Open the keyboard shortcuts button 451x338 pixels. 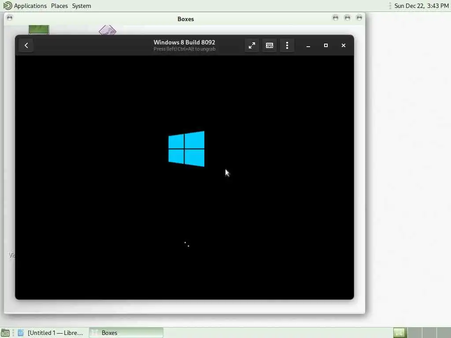[270, 45]
